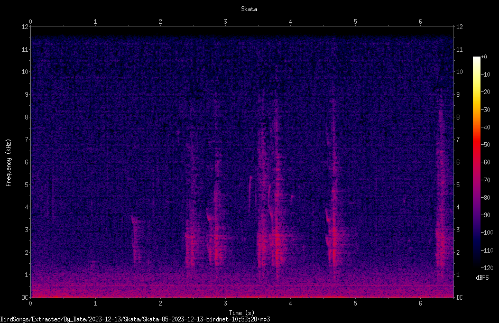
Task: Click the 12 kHz label on left frequency axis
Action: tap(25, 27)
